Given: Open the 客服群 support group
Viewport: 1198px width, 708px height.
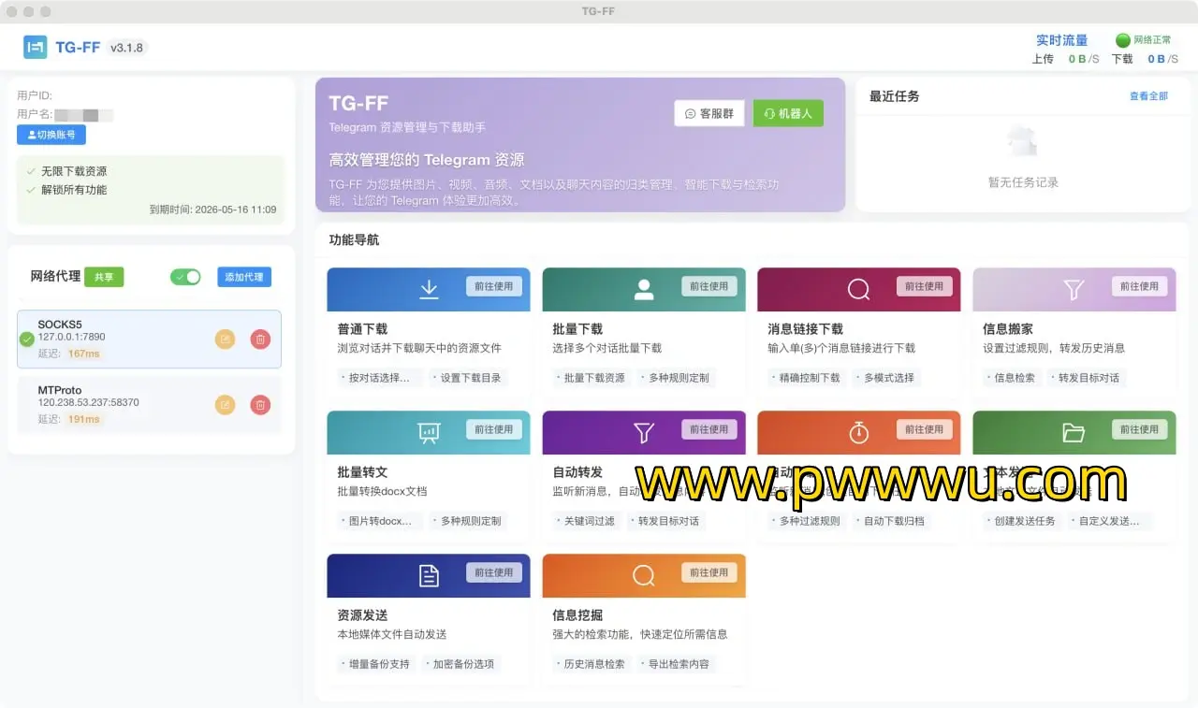Looking at the screenshot, I should (x=709, y=113).
